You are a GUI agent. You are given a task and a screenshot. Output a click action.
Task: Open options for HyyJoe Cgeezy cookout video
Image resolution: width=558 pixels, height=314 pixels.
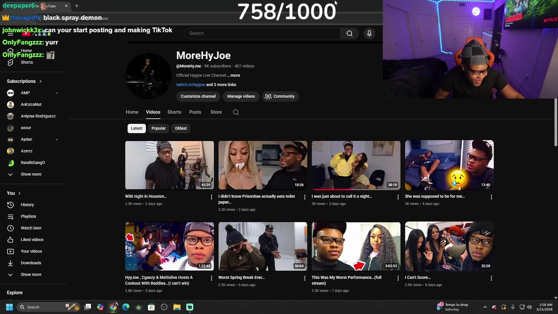tap(211, 278)
